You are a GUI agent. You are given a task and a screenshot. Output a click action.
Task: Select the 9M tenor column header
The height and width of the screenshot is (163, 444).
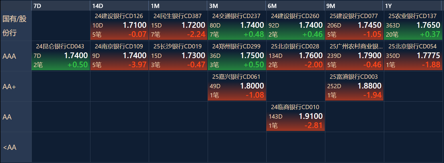[x=354, y=6]
